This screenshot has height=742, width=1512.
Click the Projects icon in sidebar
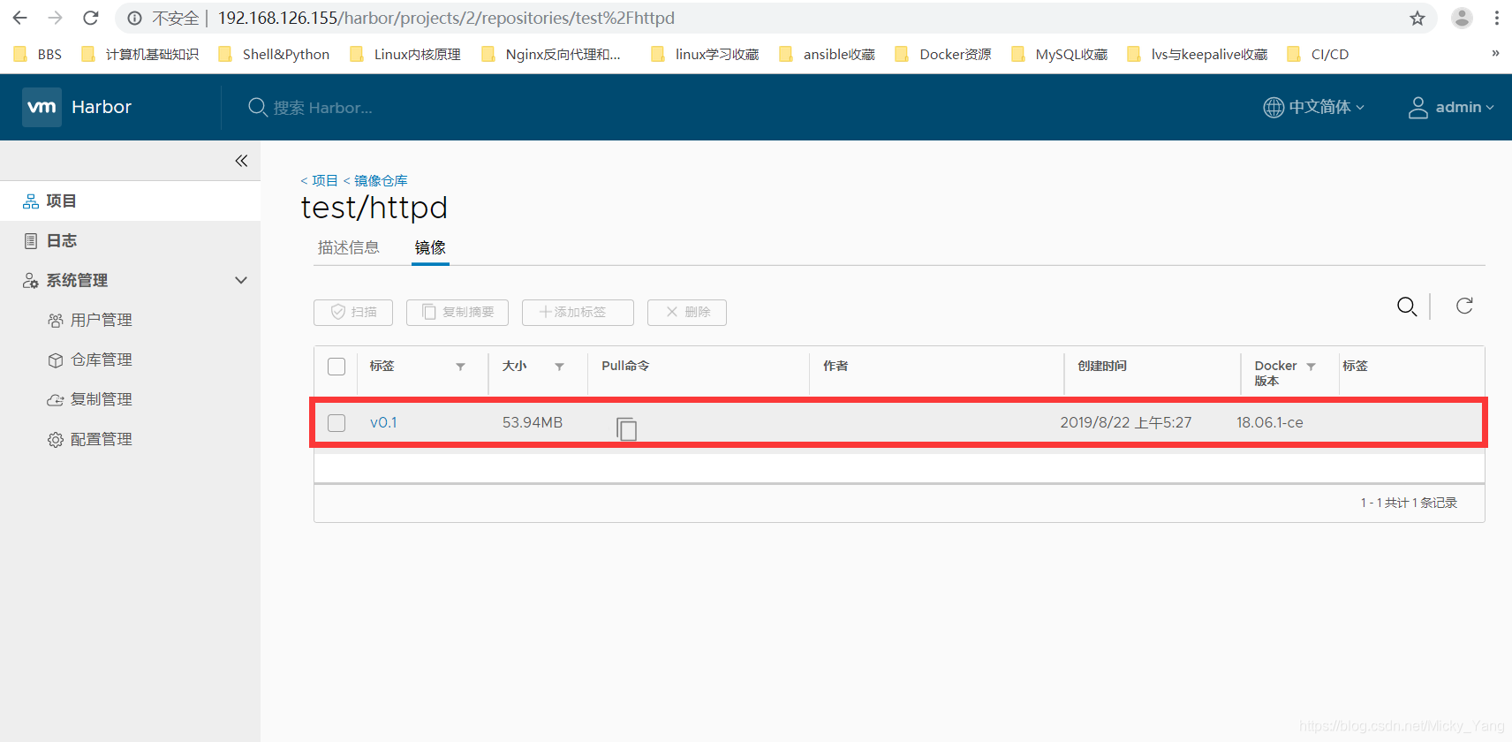click(31, 201)
